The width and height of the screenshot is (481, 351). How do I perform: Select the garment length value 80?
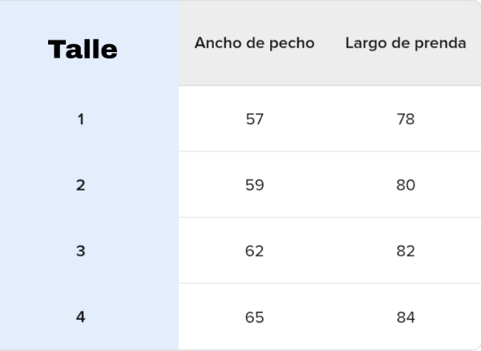[x=406, y=185]
